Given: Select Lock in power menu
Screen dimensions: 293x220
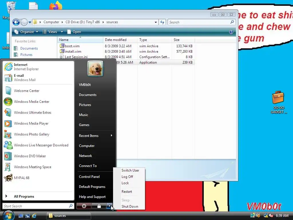Looking at the screenshot, I should (125, 183).
